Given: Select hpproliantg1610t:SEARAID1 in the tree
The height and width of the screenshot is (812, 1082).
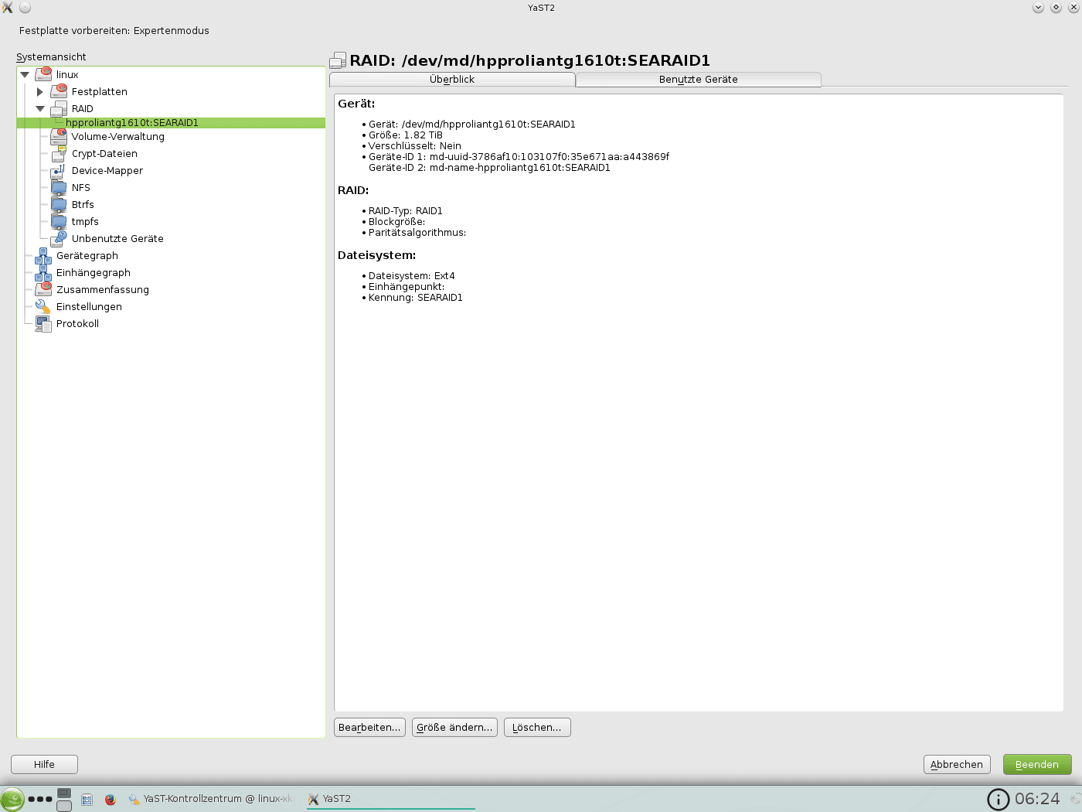Looking at the screenshot, I should pos(171,122).
